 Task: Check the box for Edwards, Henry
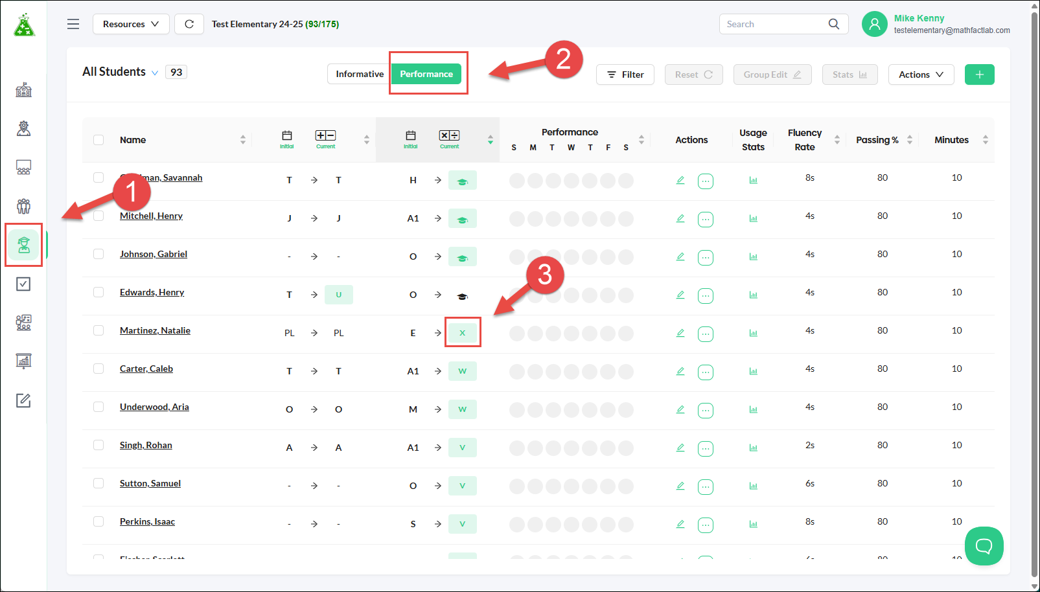coord(98,292)
